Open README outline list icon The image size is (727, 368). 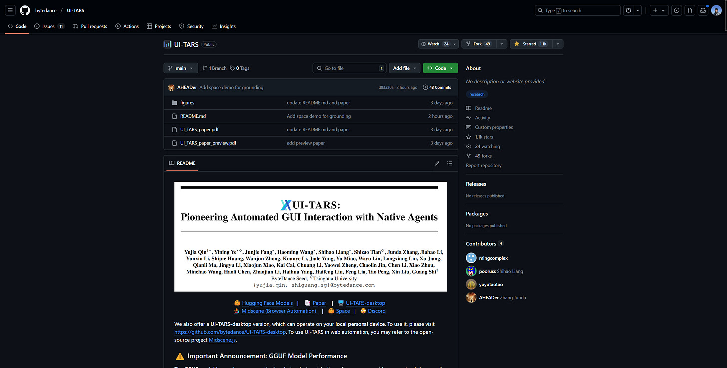(x=450, y=163)
